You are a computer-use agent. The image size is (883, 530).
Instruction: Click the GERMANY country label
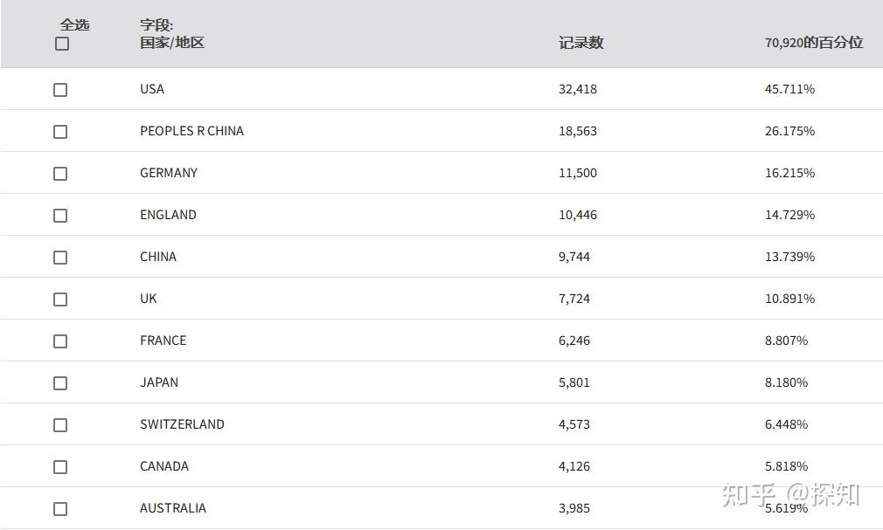tap(169, 173)
